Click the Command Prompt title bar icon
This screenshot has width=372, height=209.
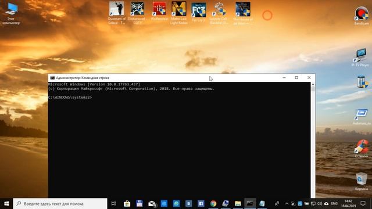(52, 78)
